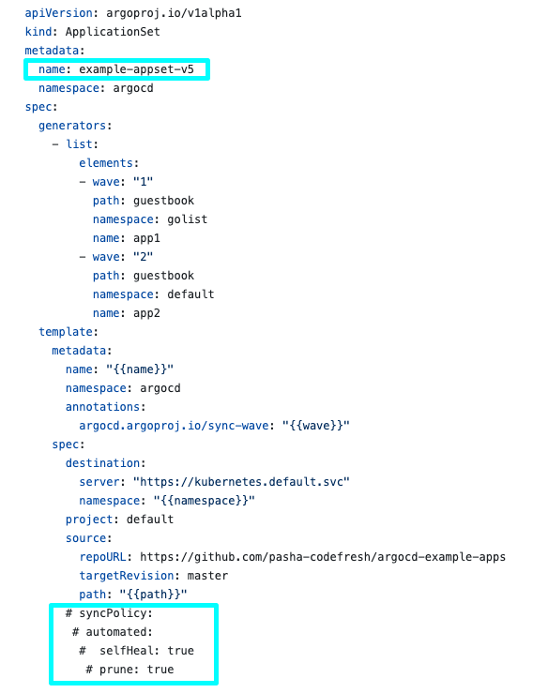533x693 pixels.
Task: Click the targetRevision master value
Action: (207, 576)
